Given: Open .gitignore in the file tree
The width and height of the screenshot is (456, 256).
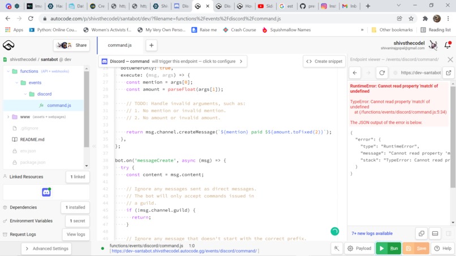Looking at the screenshot, I should pos(29,128).
